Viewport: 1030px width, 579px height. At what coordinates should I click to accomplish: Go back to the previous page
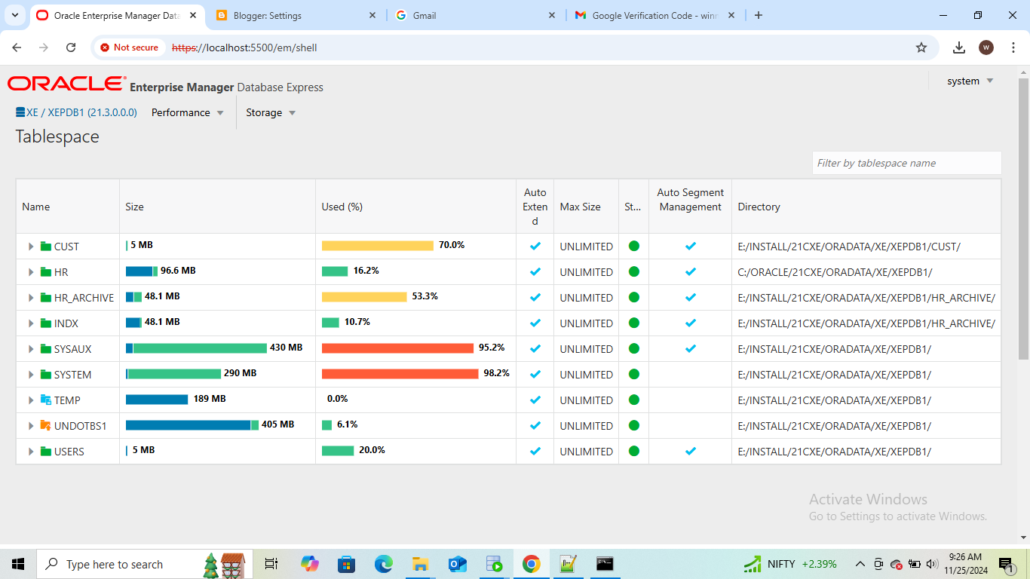click(17, 47)
